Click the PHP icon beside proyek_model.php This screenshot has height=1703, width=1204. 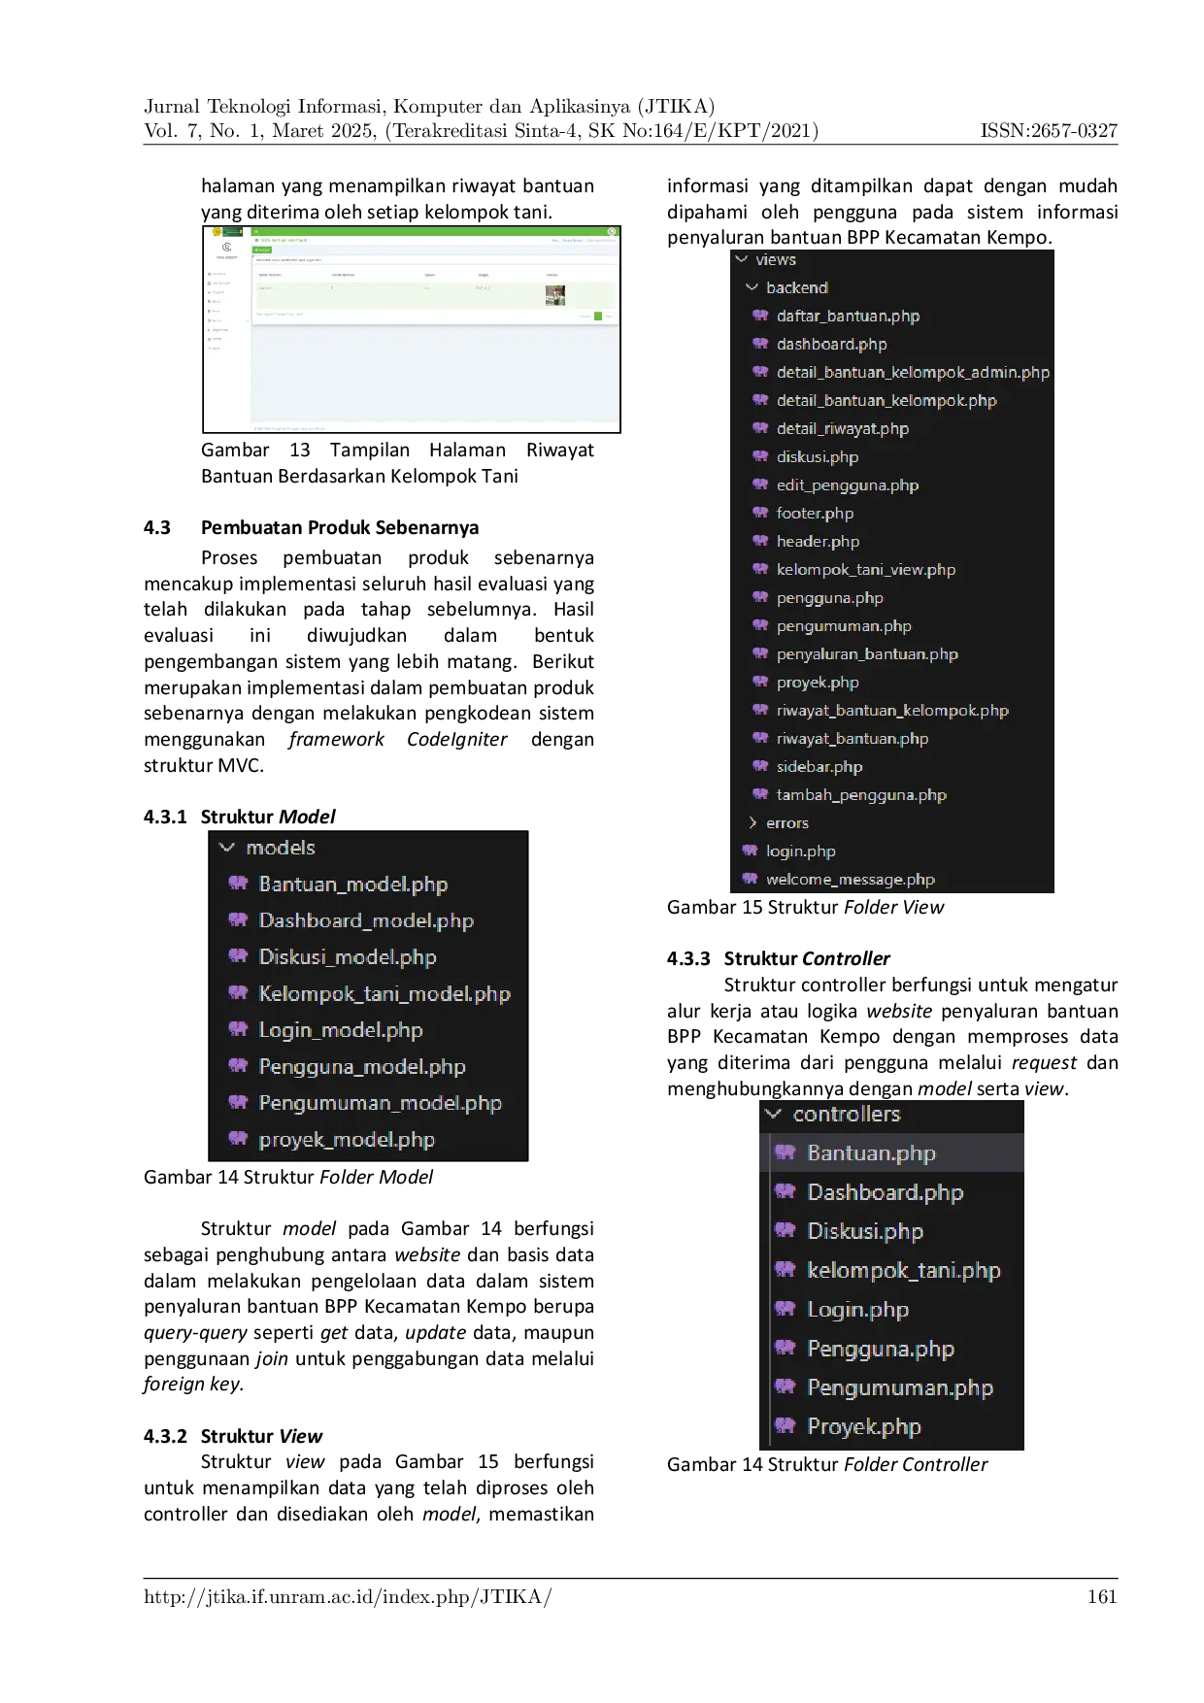click(238, 1139)
